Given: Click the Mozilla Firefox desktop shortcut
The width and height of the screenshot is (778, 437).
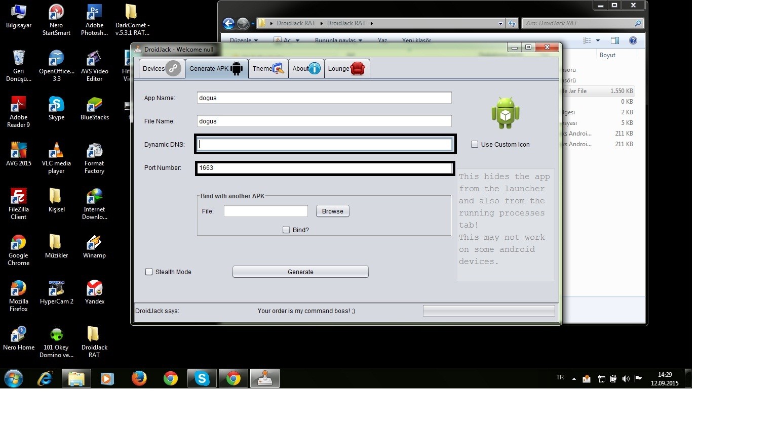Looking at the screenshot, I should [x=19, y=296].
